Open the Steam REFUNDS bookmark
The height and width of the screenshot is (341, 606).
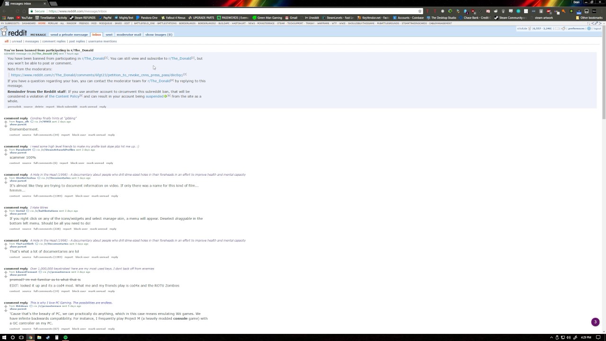83,18
